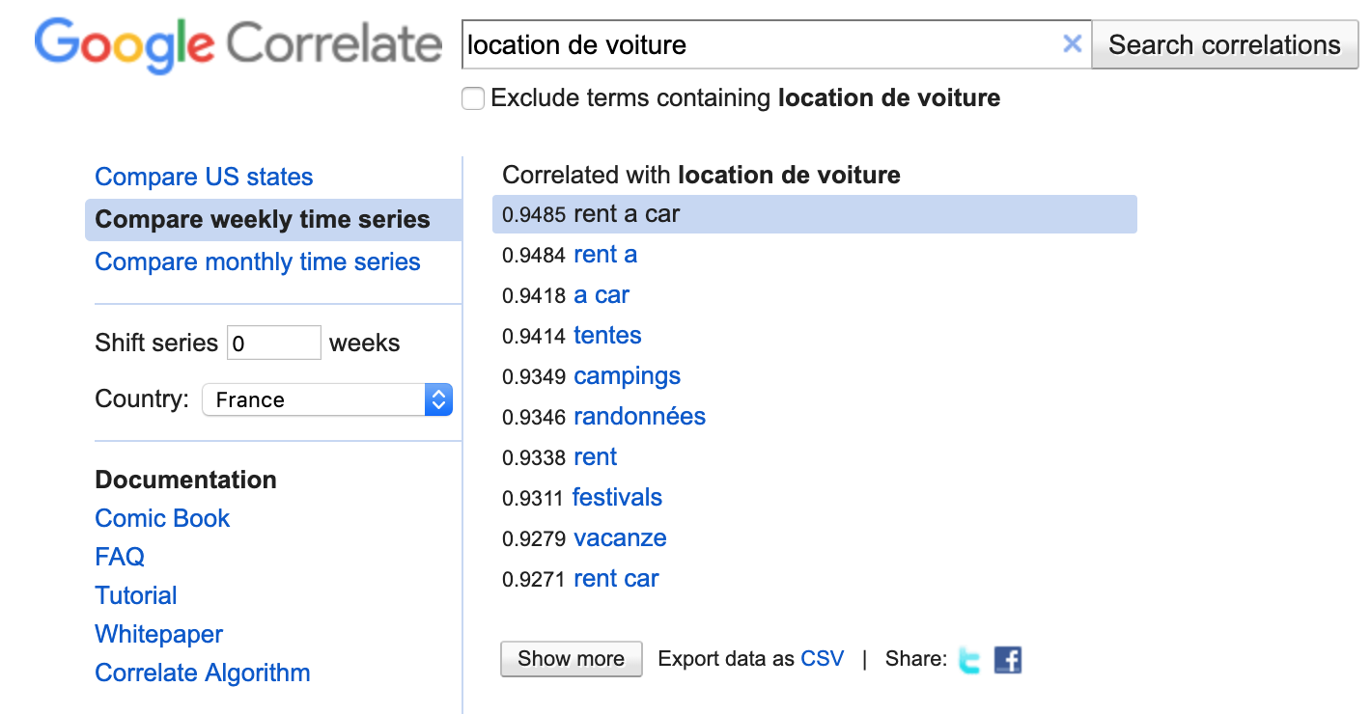
Task: Click the Show more button
Action: coord(571,659)
